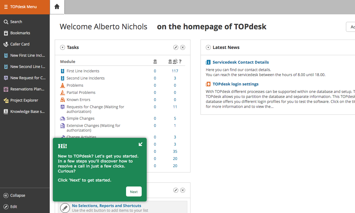355x213 pixels.
Task: Click the Servicedesk Contact Details info icon
Action: [x=208, y=62]
